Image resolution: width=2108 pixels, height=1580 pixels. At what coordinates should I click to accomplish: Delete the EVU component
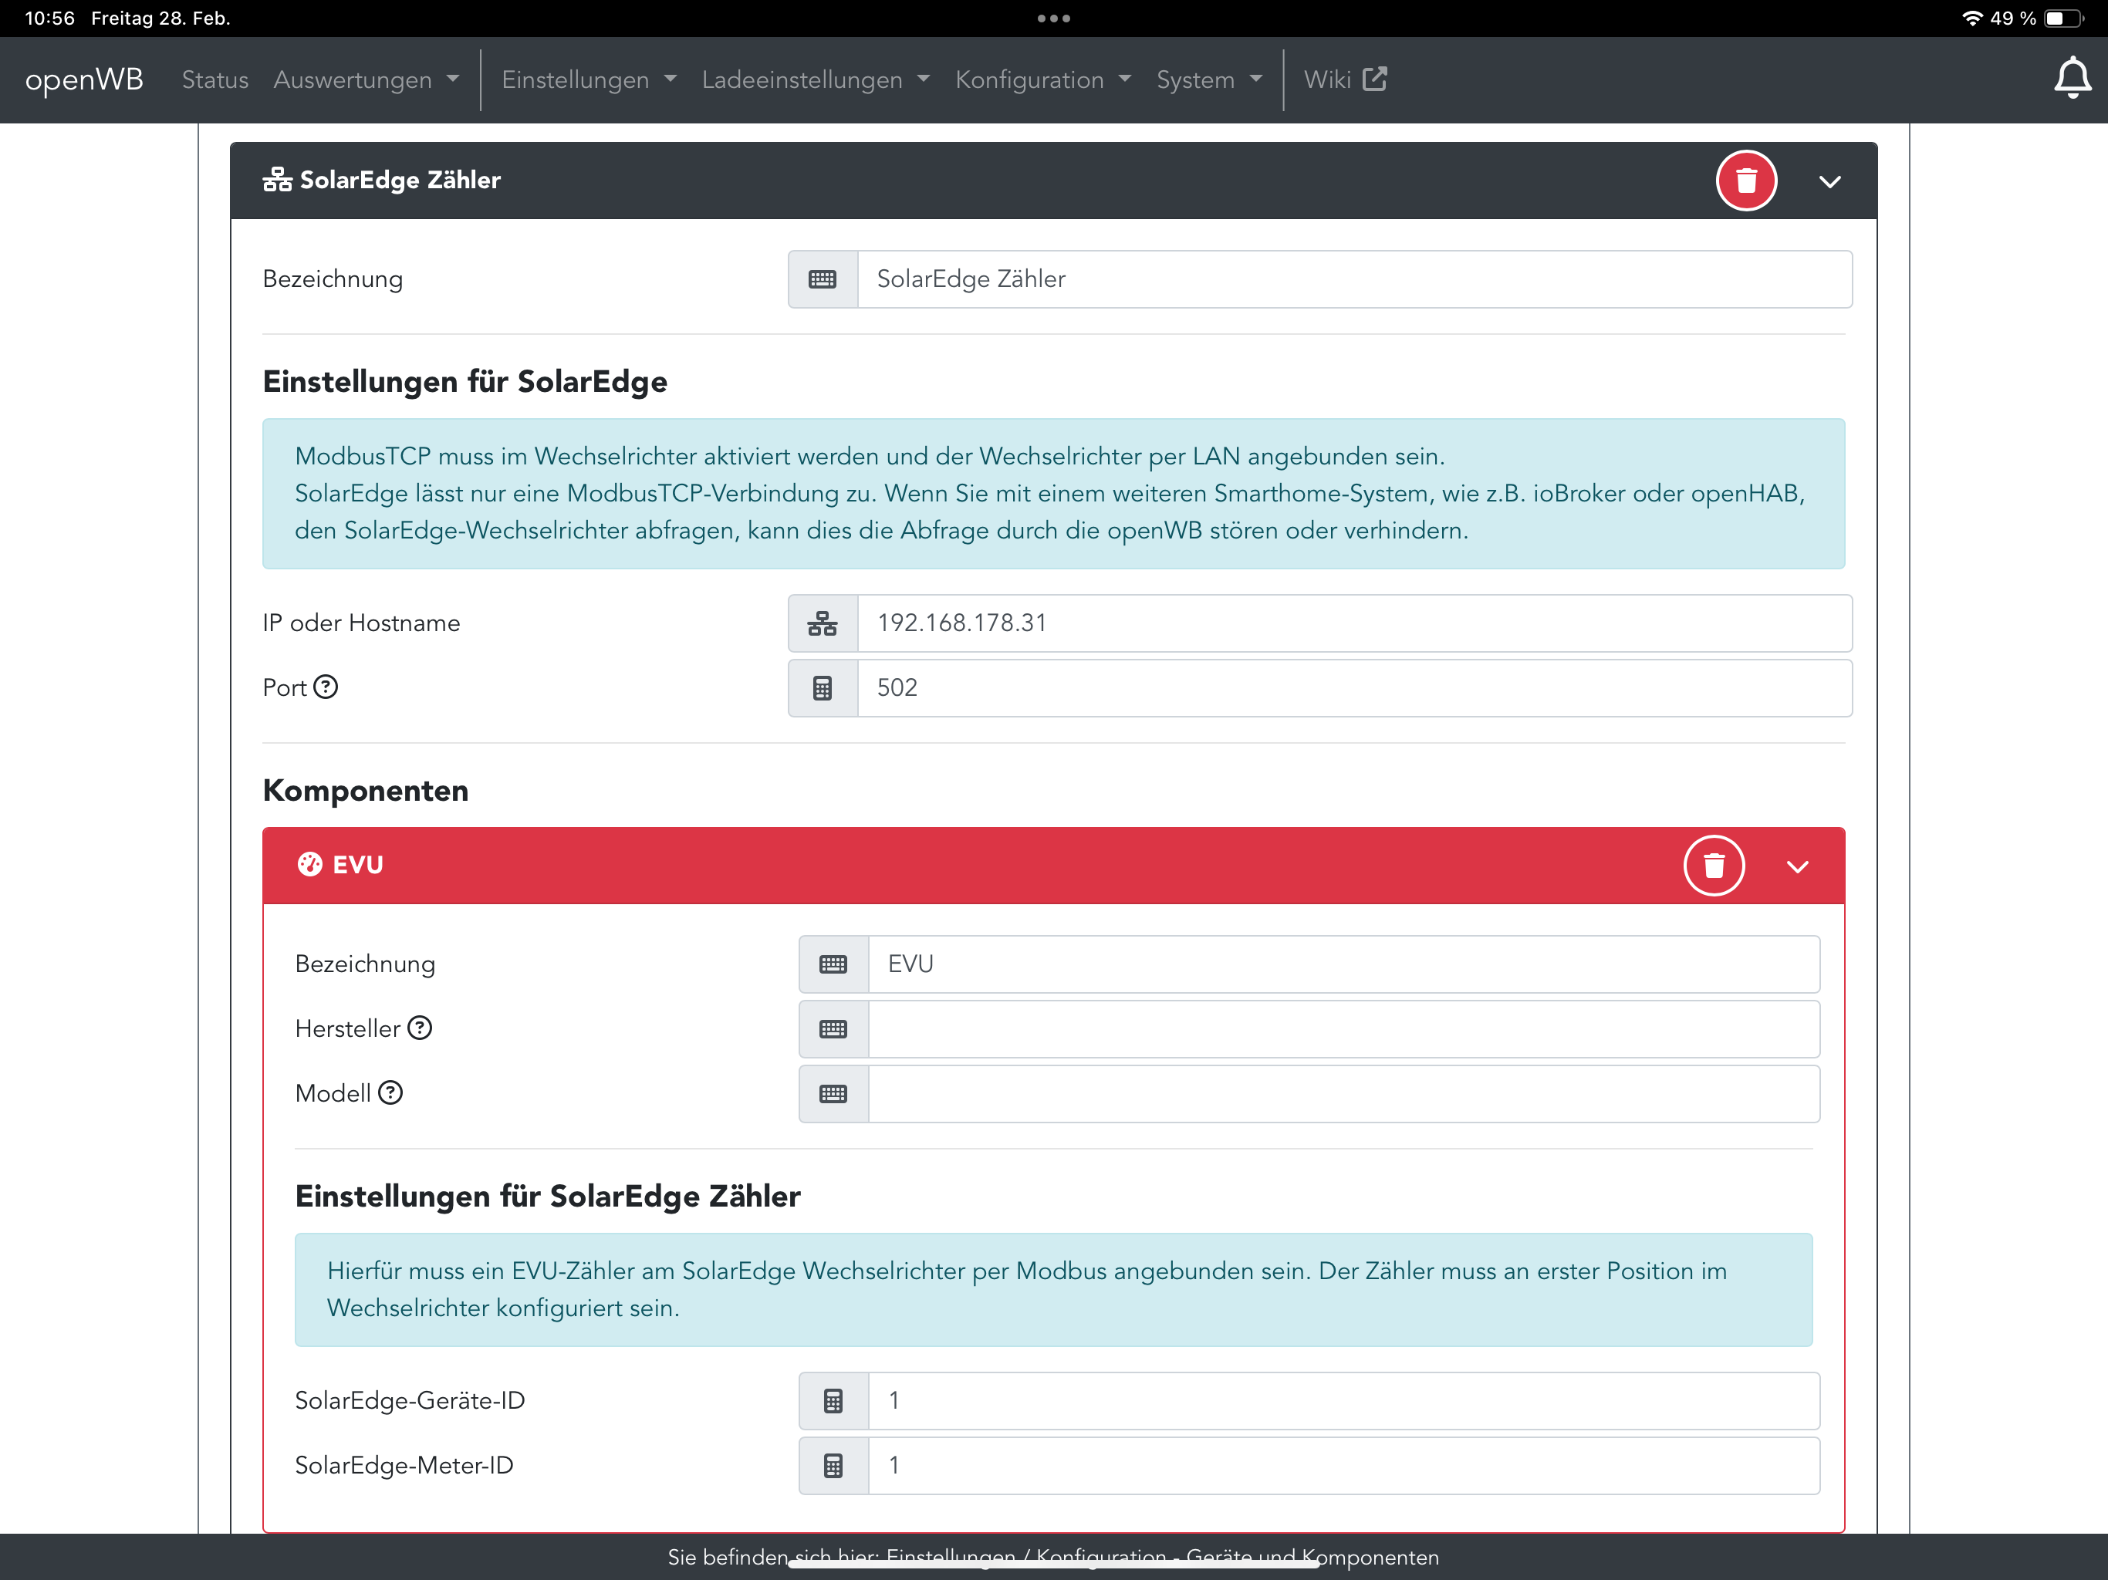click(x=1714, y=866)
